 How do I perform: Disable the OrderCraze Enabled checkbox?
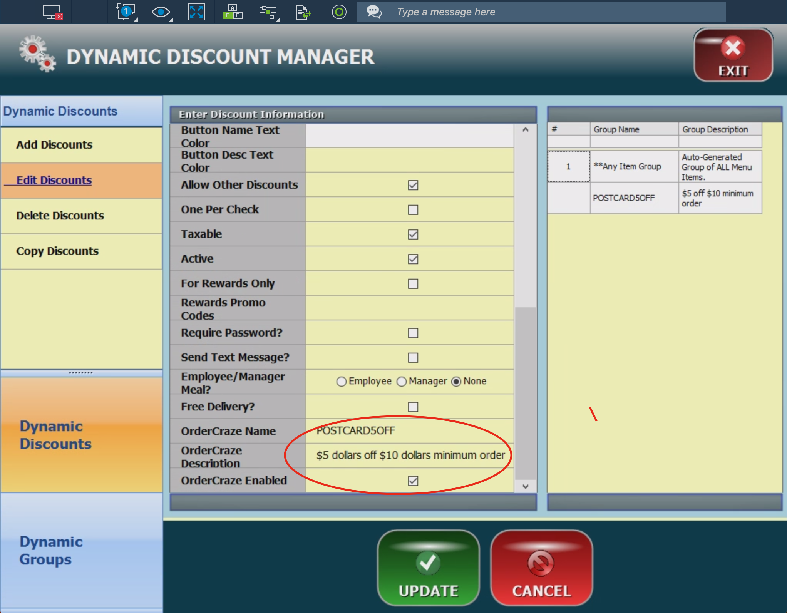point(413,481)
